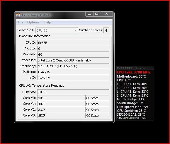Click the EVEREST Ultimate panel title
Image resolution: width=170 pixels, height=144 pixels.
pyautogui.click(x=130, y=68)
